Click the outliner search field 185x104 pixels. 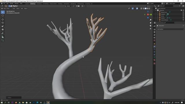[168, 6]
